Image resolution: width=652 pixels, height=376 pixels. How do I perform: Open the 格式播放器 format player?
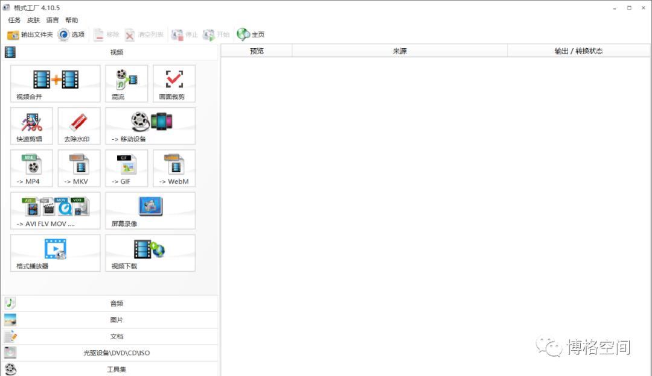click(x=56, y=252)
